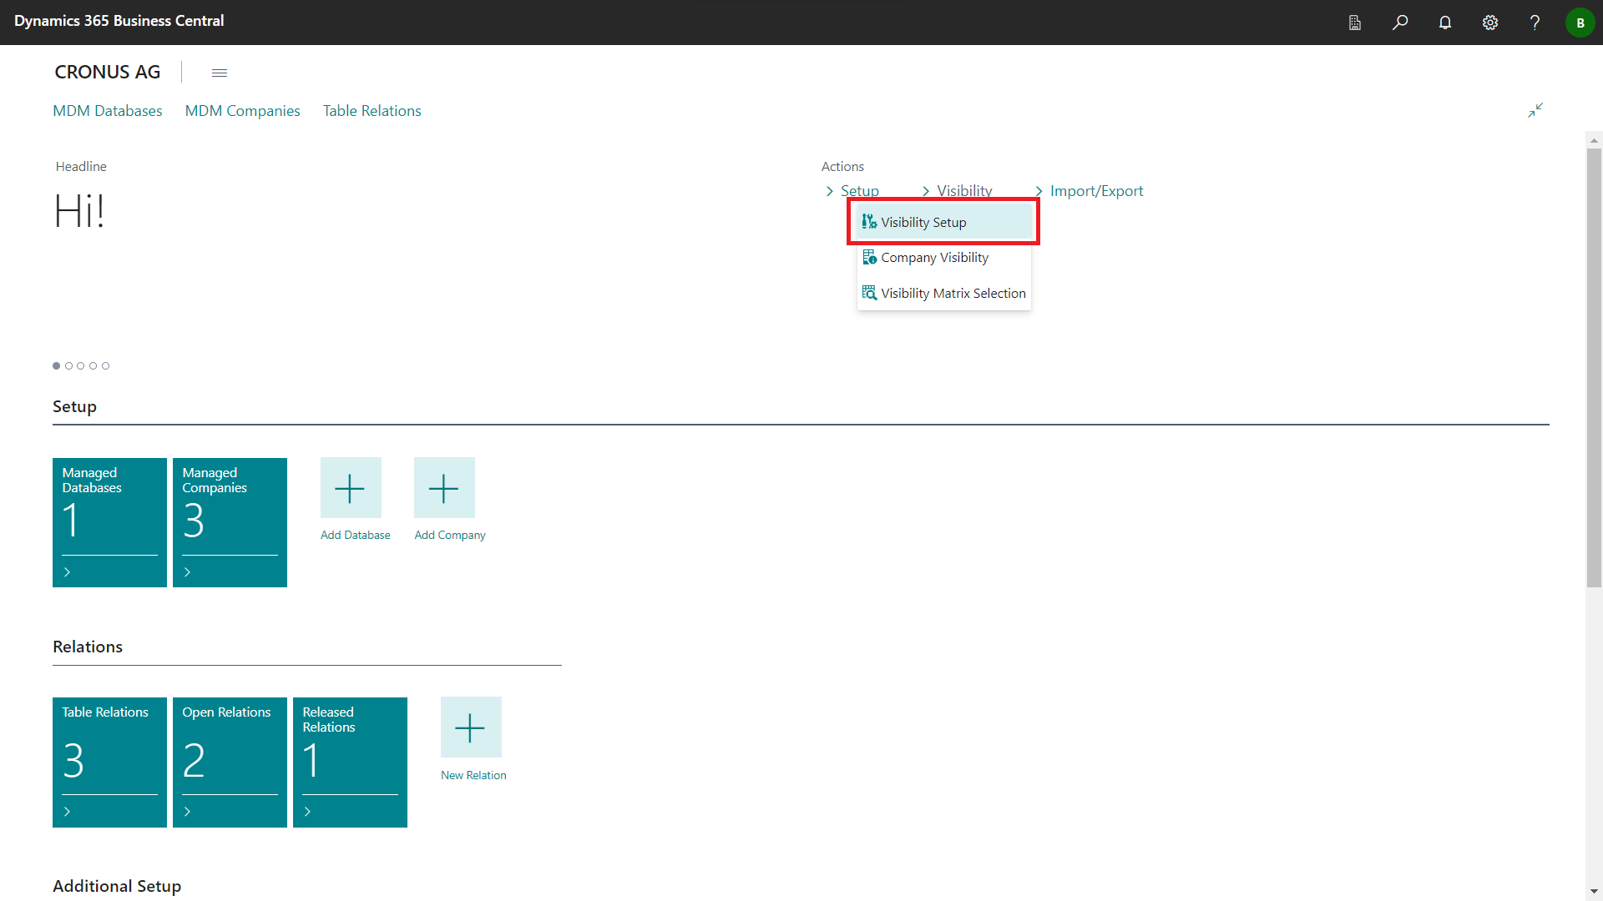The width and height of the screenshot is (1603, 901).
Task: Click the Add Database label
Action: [x=356, y=535]
